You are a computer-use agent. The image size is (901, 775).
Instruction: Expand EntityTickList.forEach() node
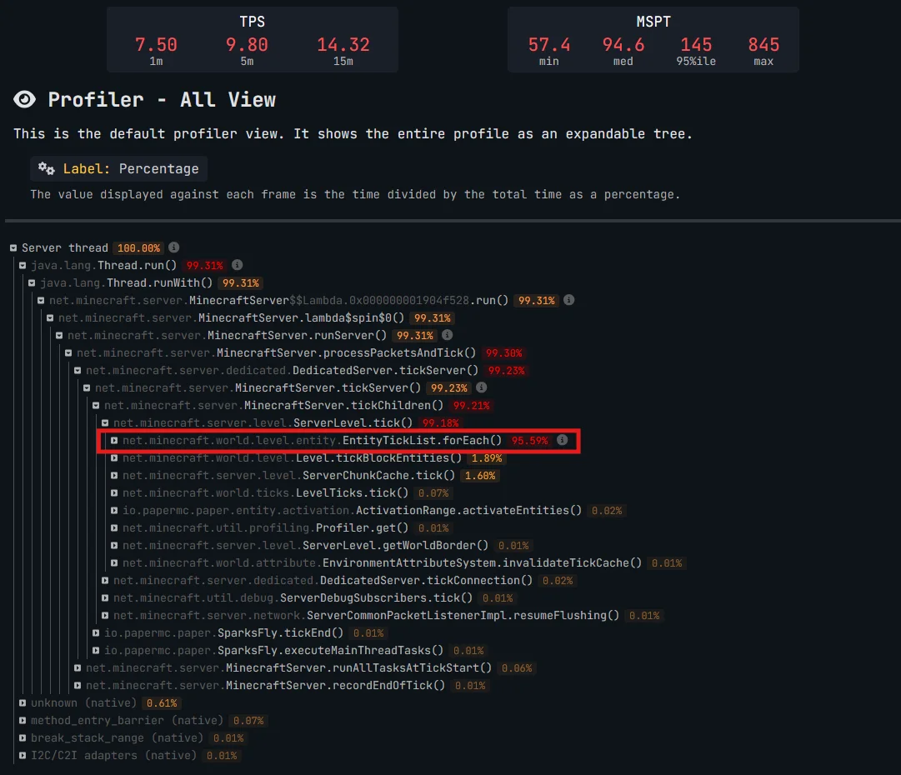(114, 441)
